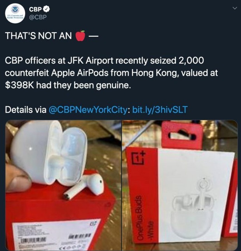Open the left earbuds case photo
This screenshot has width=241, height=251.
63,185
